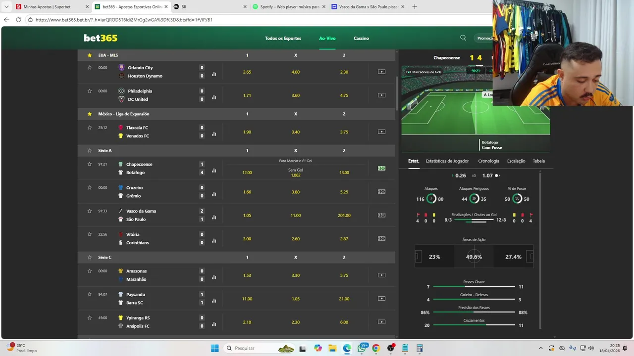Screen dimensions: 634x356
Task: Favorite the Orlando City match star
Action: point(90,67)
